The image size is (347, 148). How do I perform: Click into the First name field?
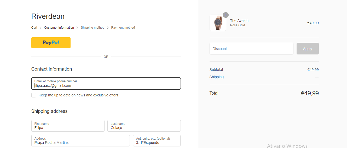68,126
